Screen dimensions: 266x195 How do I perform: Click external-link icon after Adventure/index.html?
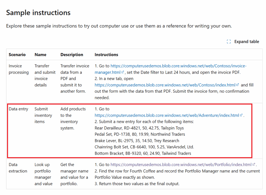(x=241, y=115)
